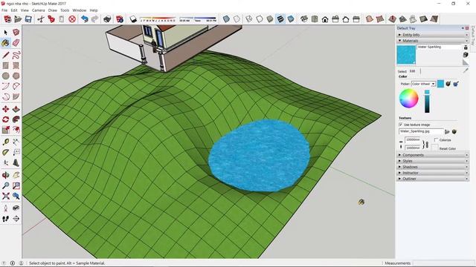Switch to the house-shaped Front view

[325, 19]
